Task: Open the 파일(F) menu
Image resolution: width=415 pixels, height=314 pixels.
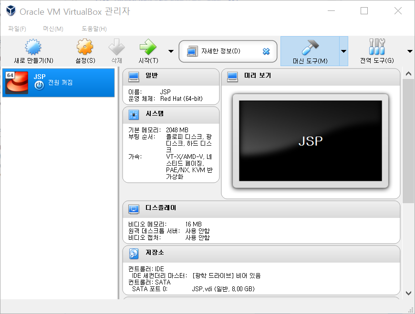Action: click(17, 29)
